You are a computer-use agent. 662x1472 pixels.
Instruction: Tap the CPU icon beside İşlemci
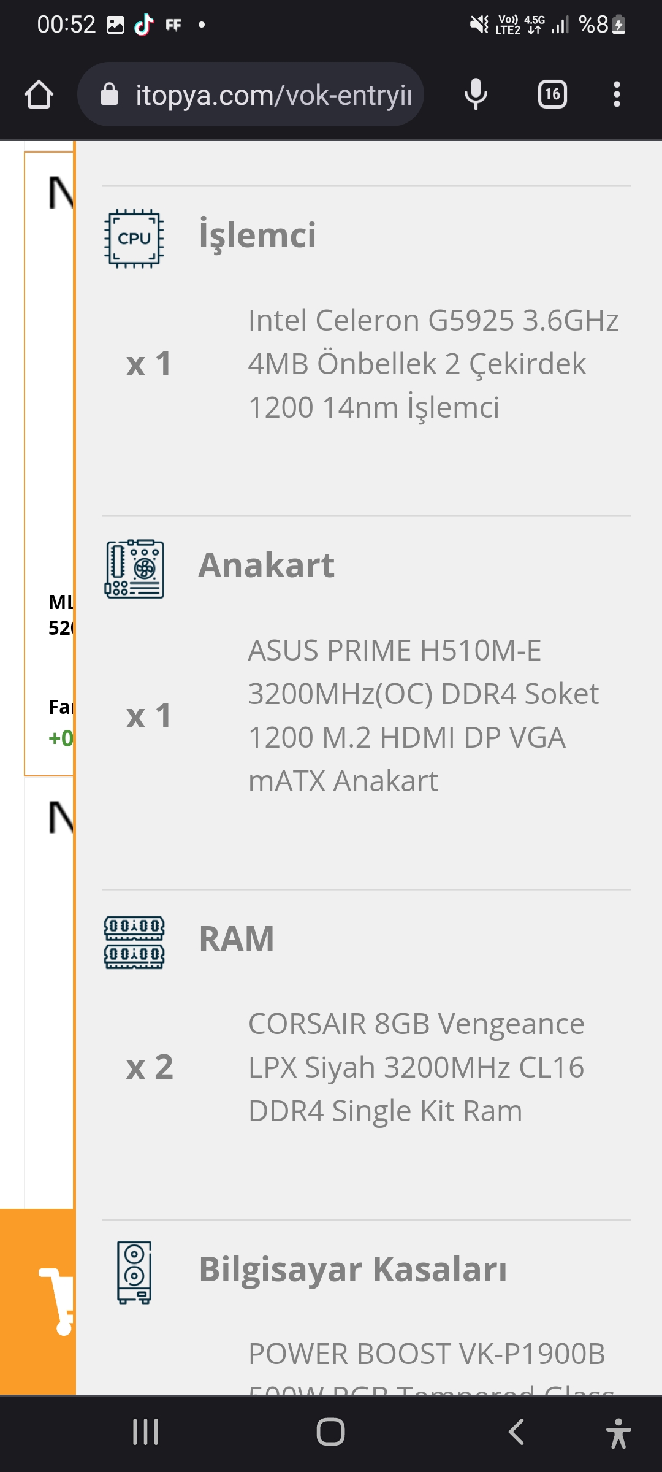(x=134, y=239)
